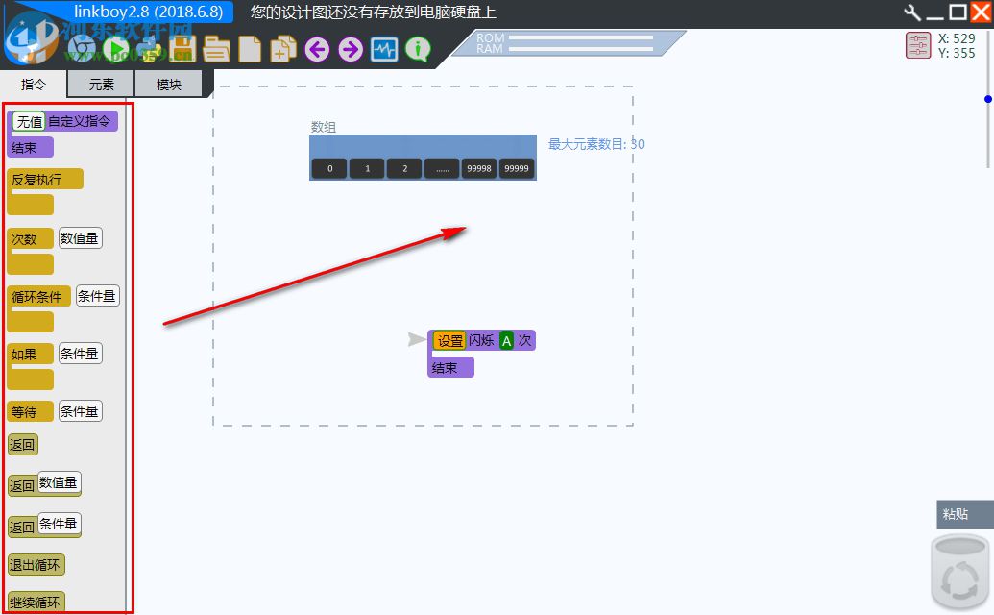Click the wrench icon in the title bar

910,12
